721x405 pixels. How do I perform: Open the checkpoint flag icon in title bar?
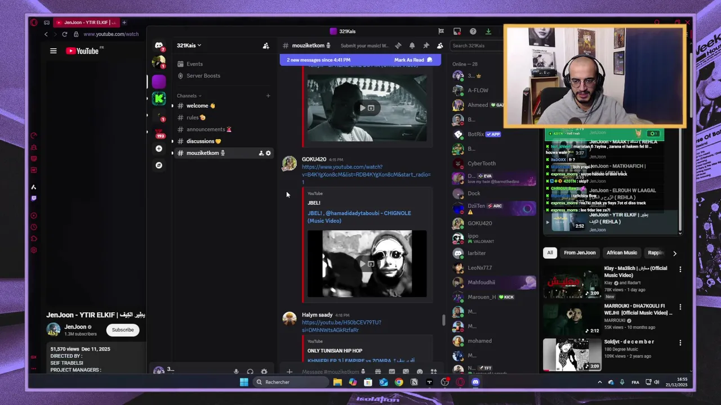click(x=441, y=31)
